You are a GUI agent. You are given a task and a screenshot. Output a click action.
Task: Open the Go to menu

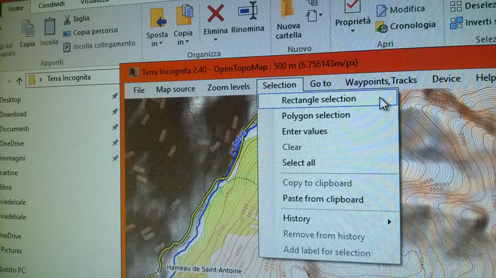tap(321, 84)
